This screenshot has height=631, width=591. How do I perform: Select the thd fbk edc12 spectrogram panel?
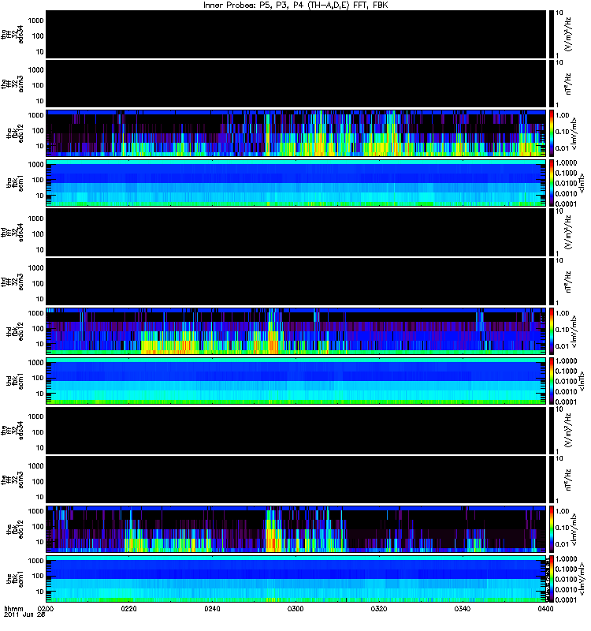tap(296, 331)
